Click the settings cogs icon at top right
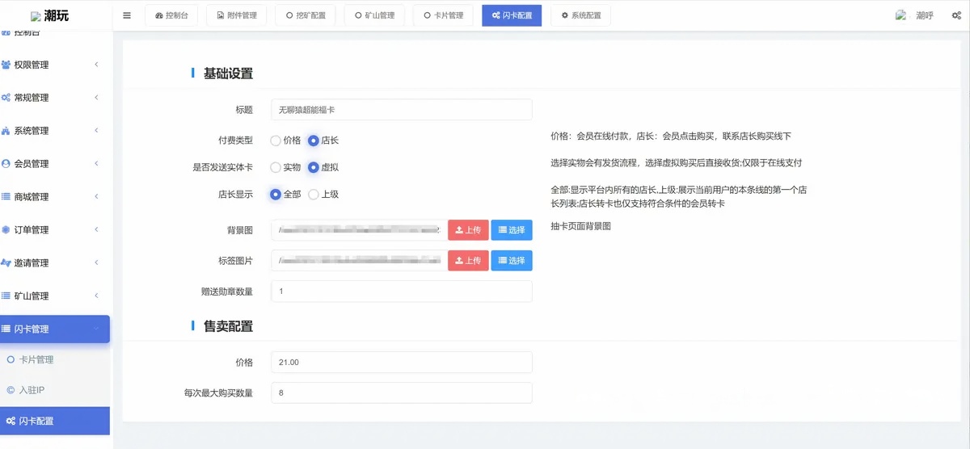 (955, 16)
